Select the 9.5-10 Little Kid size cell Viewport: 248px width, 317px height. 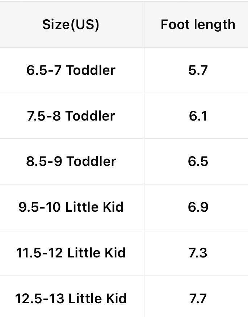71,207
